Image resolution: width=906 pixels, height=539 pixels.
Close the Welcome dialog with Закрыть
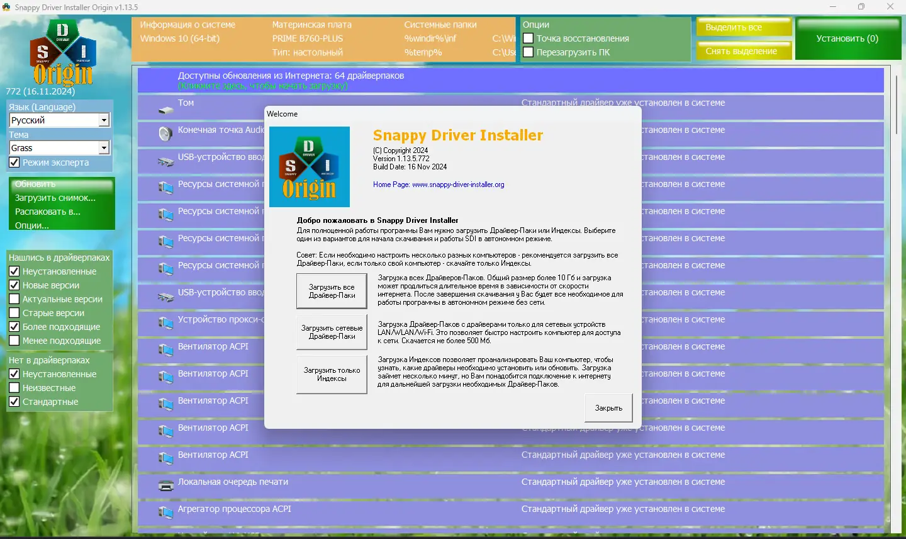pos(608,408)
